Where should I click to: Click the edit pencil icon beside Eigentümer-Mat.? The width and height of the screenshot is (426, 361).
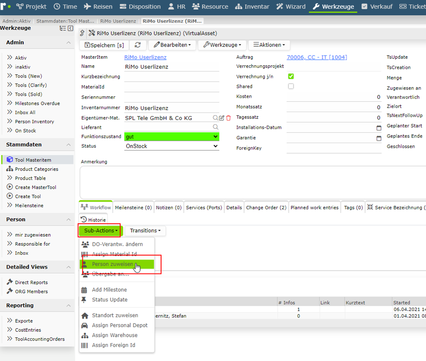click(x=222, y=118)
